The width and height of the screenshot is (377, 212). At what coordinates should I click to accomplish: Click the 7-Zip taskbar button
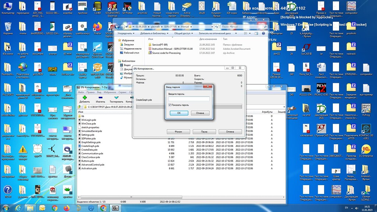click(115, 208)
